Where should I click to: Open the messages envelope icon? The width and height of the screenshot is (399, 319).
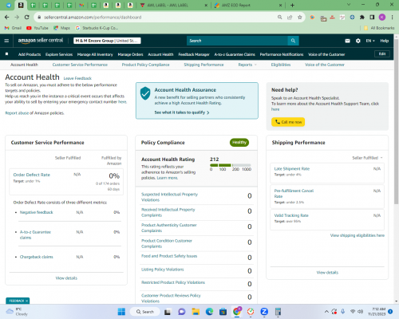click(x=347, y=41)
